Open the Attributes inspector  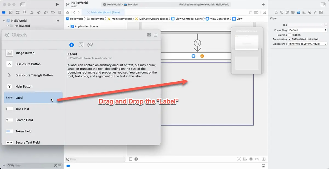(299, 12)
